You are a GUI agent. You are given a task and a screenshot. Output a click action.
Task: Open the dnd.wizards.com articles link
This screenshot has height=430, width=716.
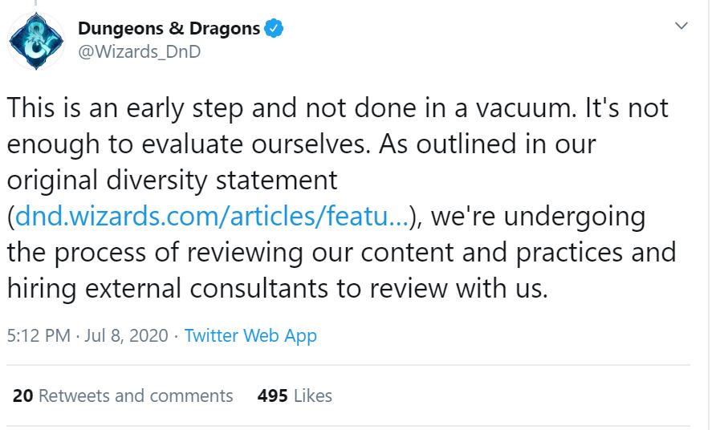click(x=214, y=216)
